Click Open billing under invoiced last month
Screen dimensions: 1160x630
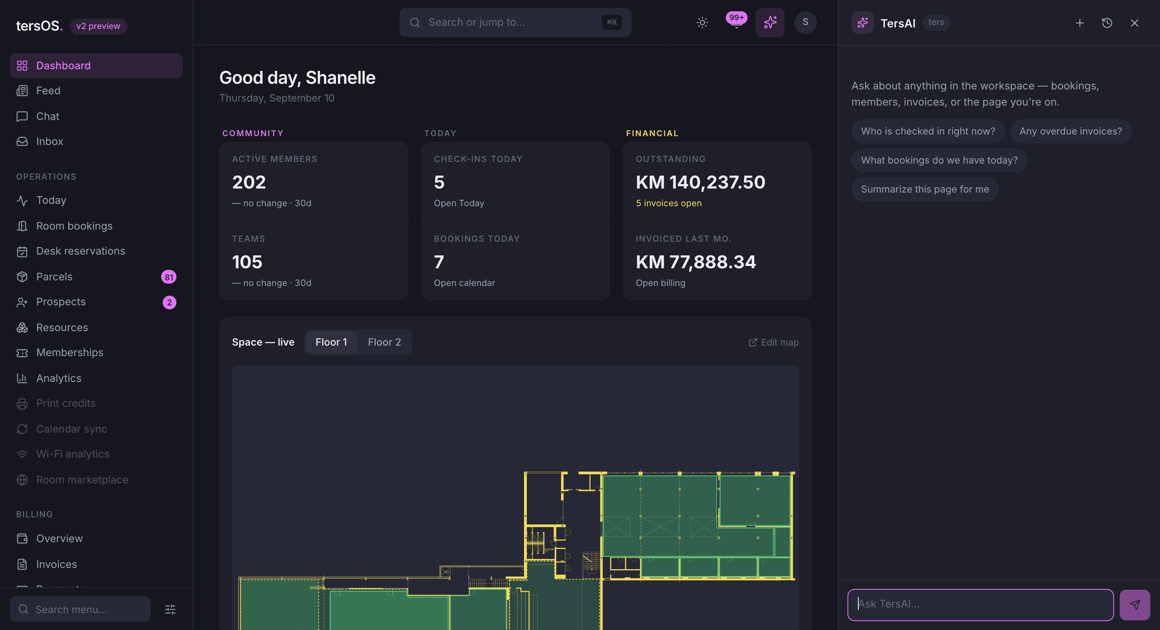click(x=660, y=283)
